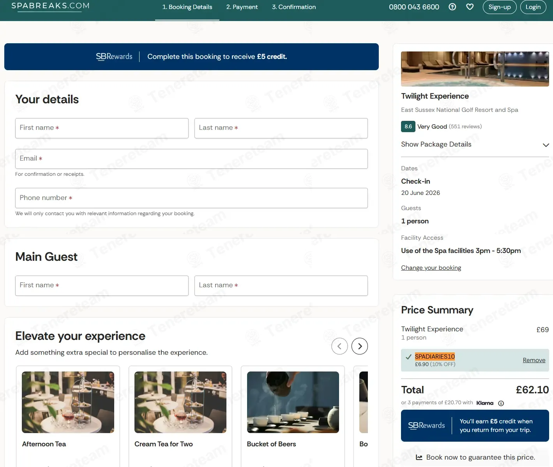Click the SBRewards logo in blue banner
This screenshot has width=553, height=467.
tap(114, 57)
